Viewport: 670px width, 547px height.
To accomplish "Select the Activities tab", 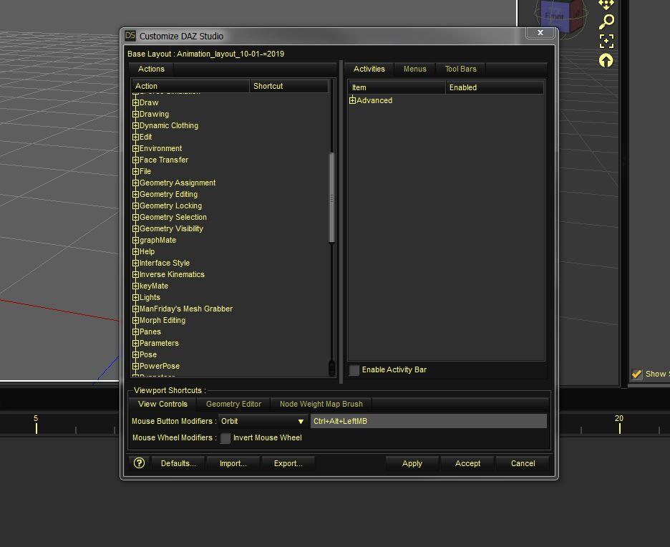I will tap(369, 69).
